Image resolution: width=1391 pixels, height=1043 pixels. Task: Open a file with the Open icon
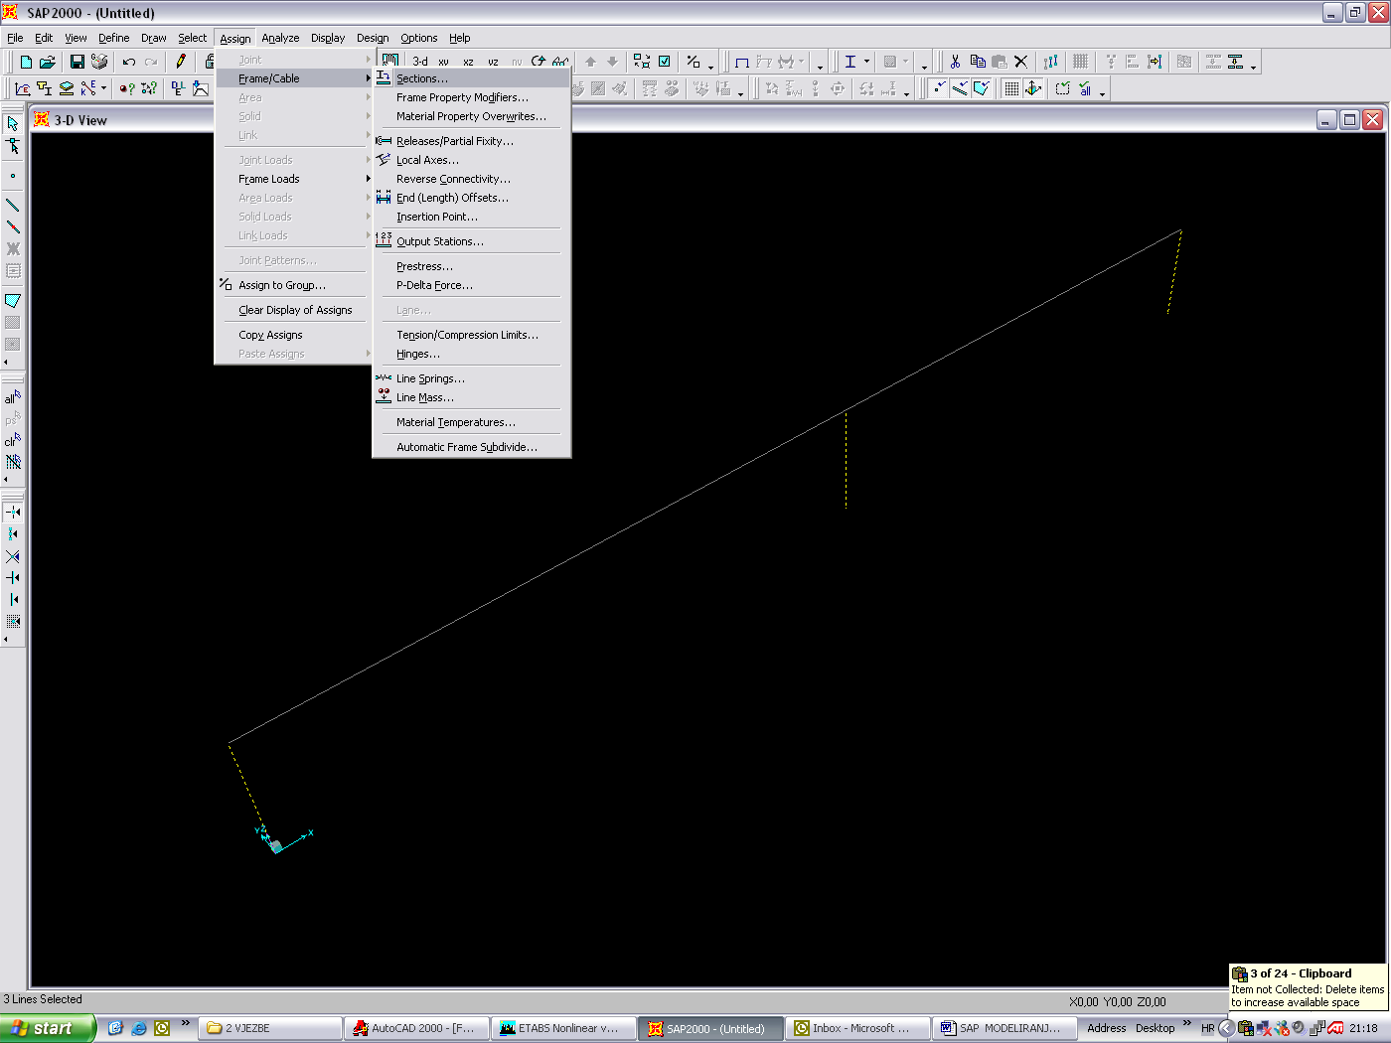click(47, 62)
